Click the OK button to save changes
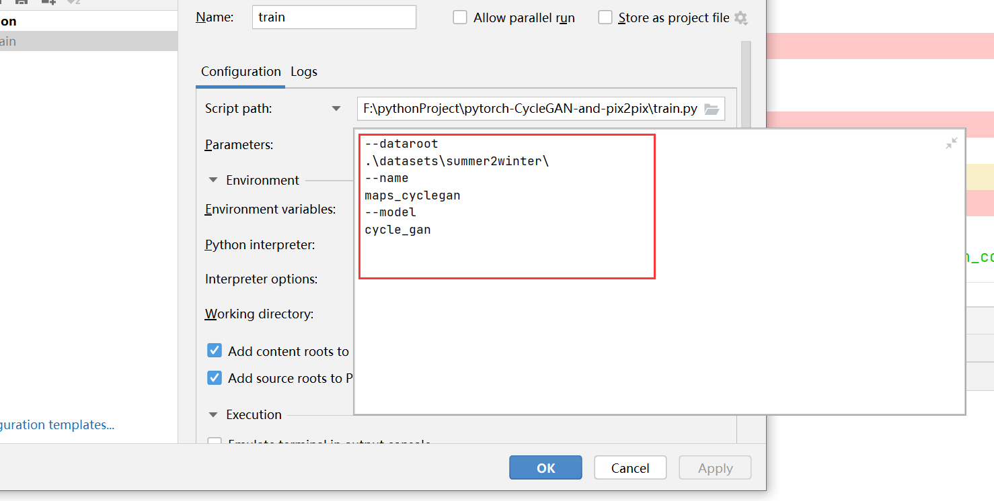This screenshot has height=501, width=994. pos(545,467)
